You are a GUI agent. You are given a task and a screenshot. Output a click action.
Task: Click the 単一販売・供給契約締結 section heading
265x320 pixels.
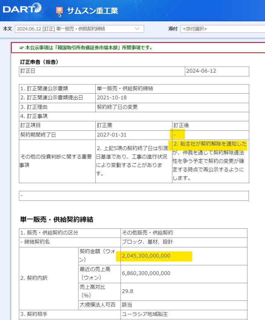point(57,219)
